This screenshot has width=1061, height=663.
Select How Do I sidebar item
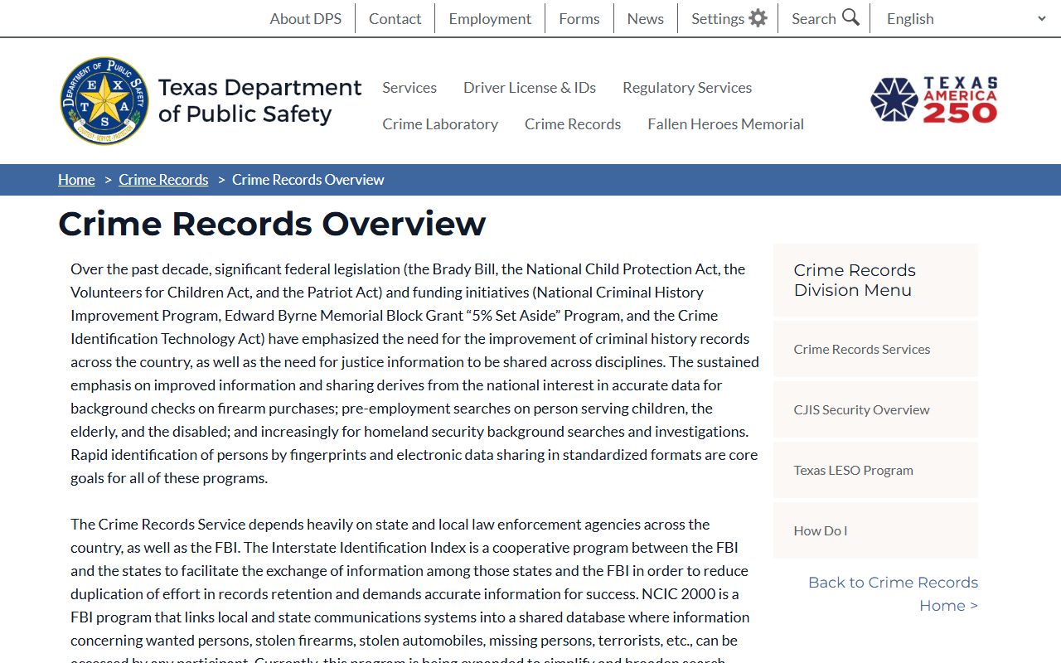pos(875,530)
